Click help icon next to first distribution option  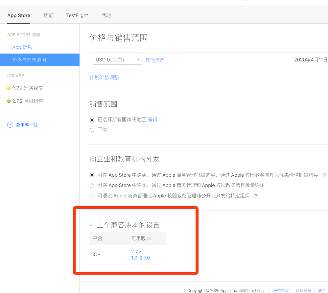coord(324,175)
